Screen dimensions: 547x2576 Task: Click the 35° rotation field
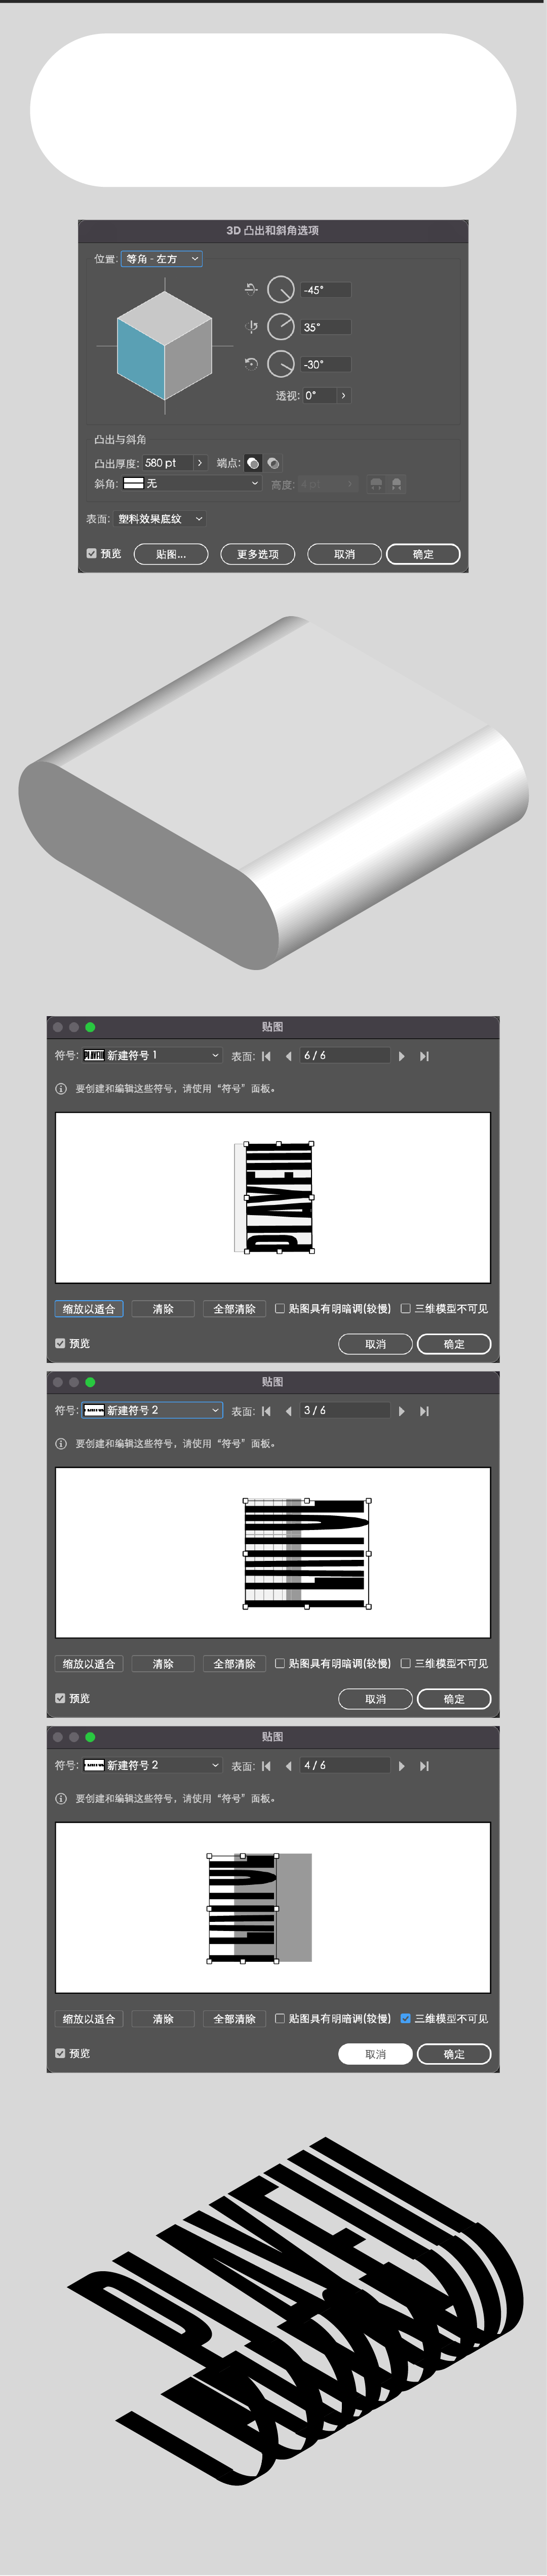(x=326, y=327)
